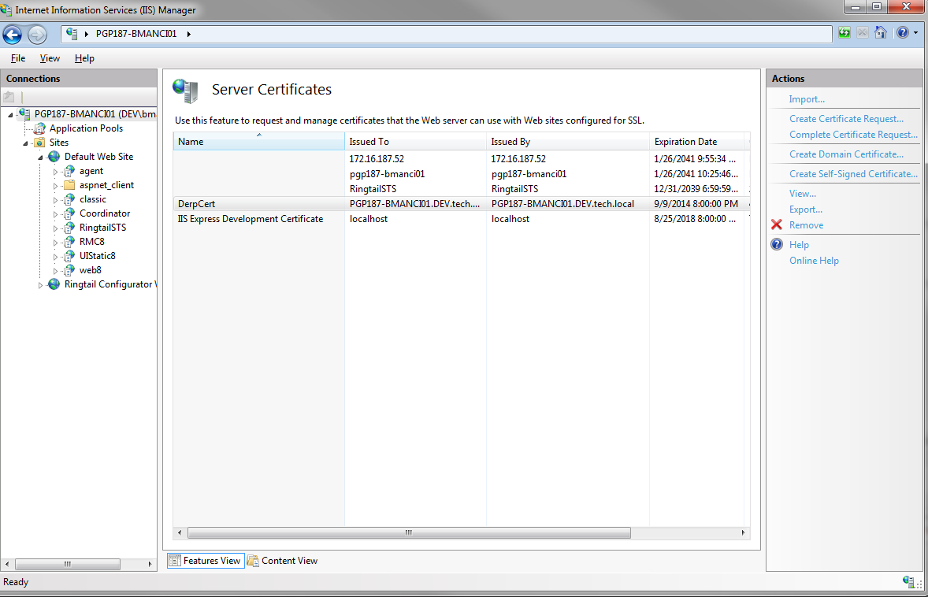The height and width of the screenshot is (597, 928).
Task: Open the Online Help link
Action: (814, 261)
